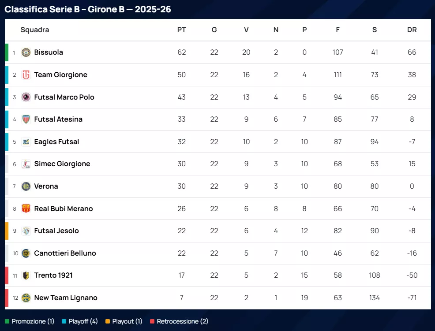Sort table by PT column header
This screenshot has height=331, width=435.
181,30
